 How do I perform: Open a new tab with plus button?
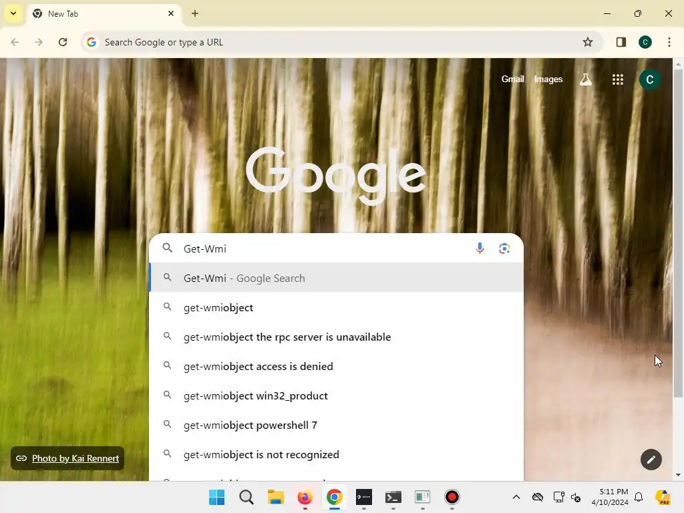click(195, 13)
